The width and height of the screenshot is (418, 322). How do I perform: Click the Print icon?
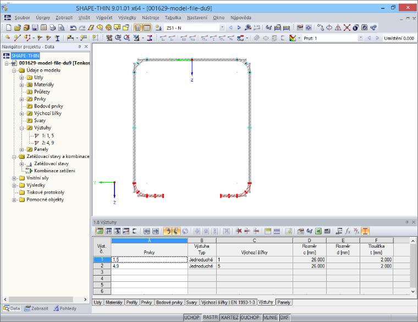pyautogui.click(x=52, y=28)
